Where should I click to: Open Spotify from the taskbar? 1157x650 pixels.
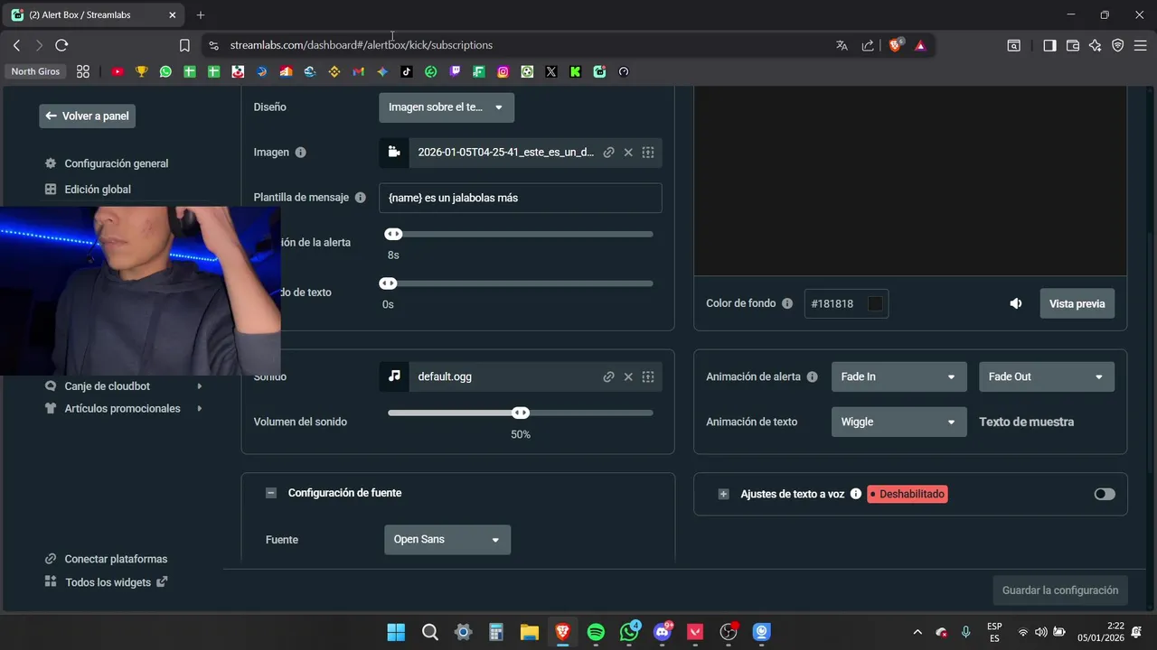pyautogui.click(x=596, y=632)
